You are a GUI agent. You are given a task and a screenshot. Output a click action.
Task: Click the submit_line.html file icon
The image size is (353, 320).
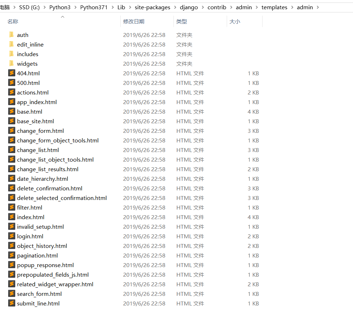(x=12, y=303)
